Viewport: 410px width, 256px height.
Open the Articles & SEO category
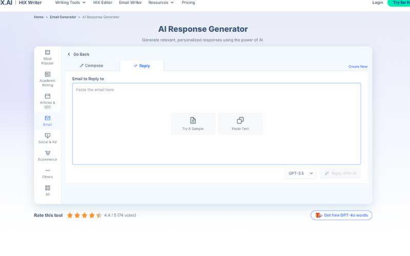pos(47,101)
